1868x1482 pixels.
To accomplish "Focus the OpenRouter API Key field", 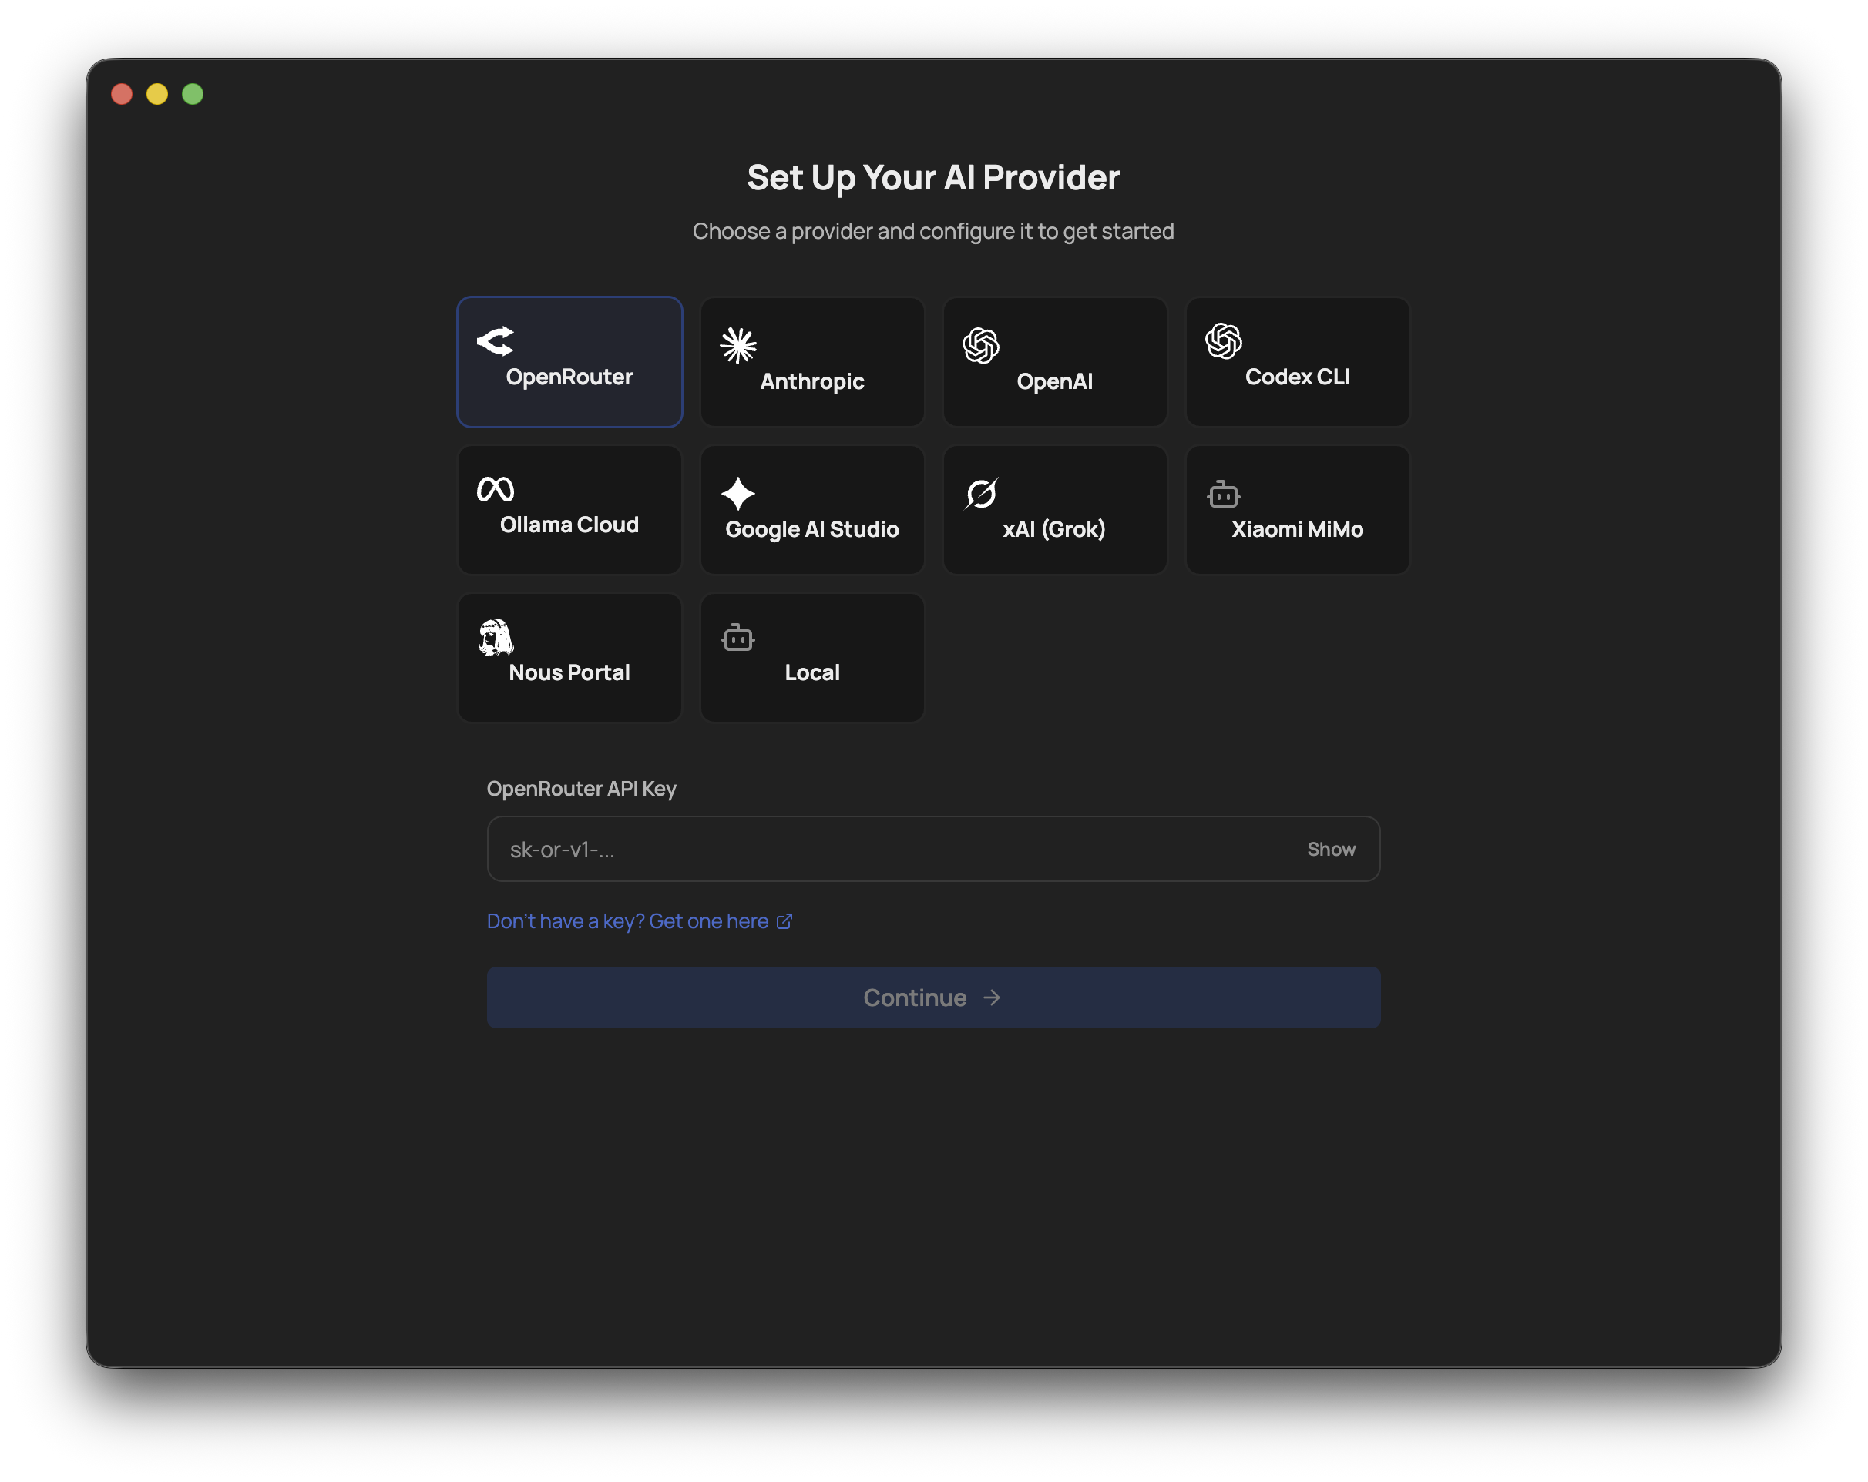I will 933,849.
